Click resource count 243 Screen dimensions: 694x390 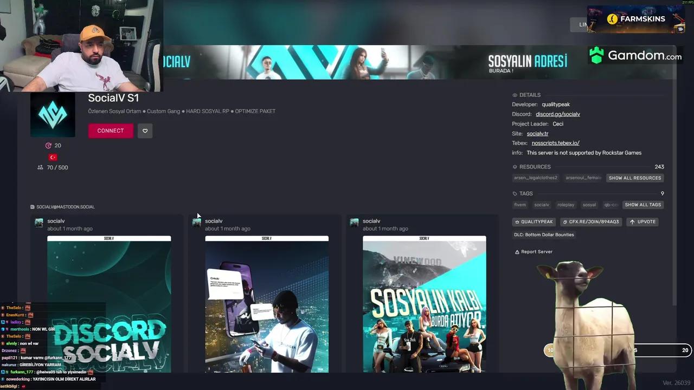[x=659, y=167]
